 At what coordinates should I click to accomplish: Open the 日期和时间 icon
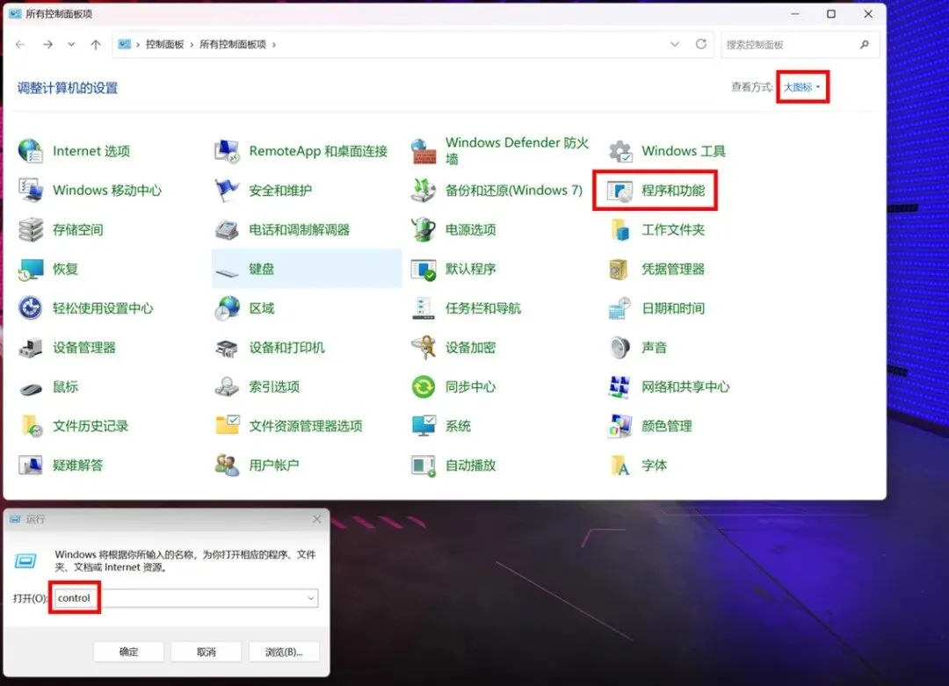(619, 308)
